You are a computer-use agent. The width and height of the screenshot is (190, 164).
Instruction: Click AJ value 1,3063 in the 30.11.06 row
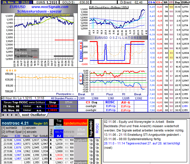pyautogui.click(x=59, y=162)
